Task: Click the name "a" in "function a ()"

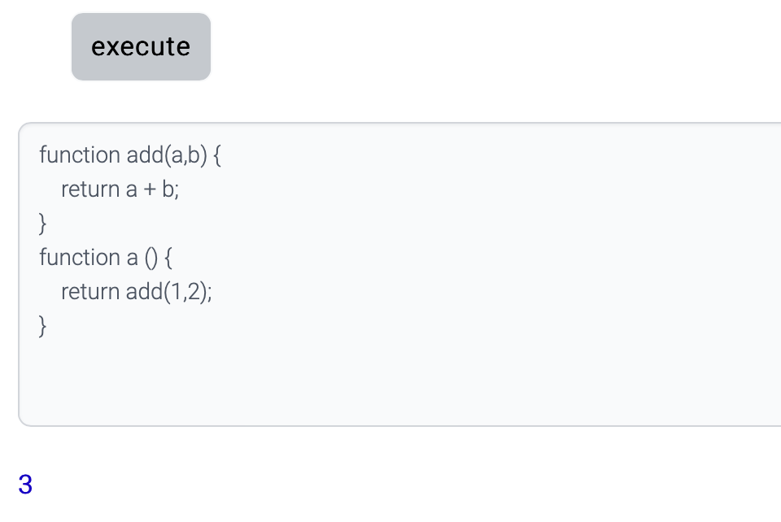Action: click(132, 258)
